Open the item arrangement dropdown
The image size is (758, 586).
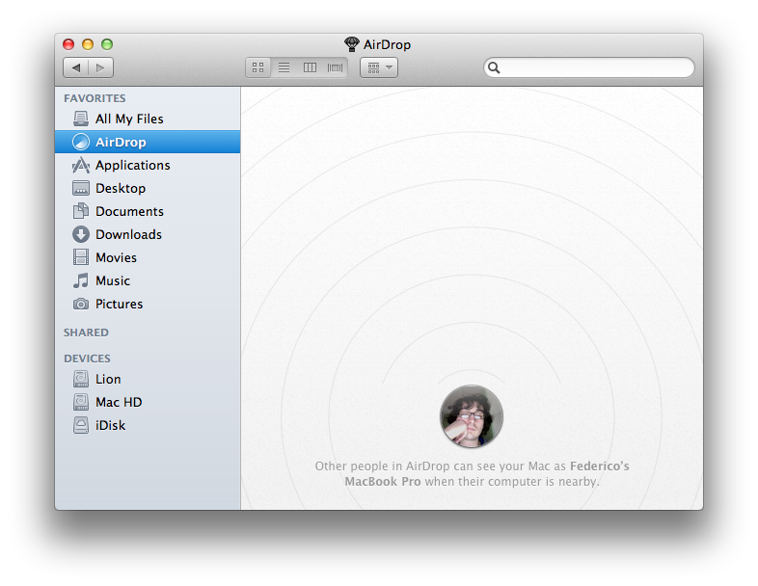(379, 67)
